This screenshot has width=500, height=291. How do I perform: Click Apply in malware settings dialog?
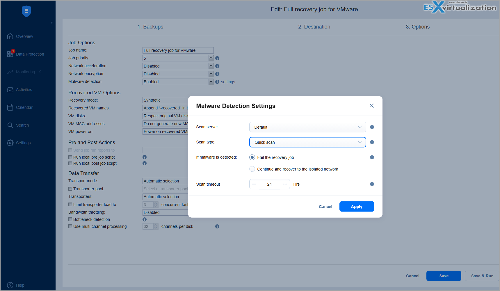click(357, 207)
